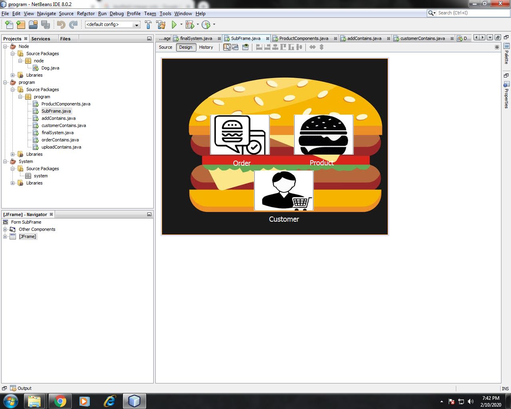
Task: Toggle the Source view of SubFrame.java
Action: pos(165,47)
